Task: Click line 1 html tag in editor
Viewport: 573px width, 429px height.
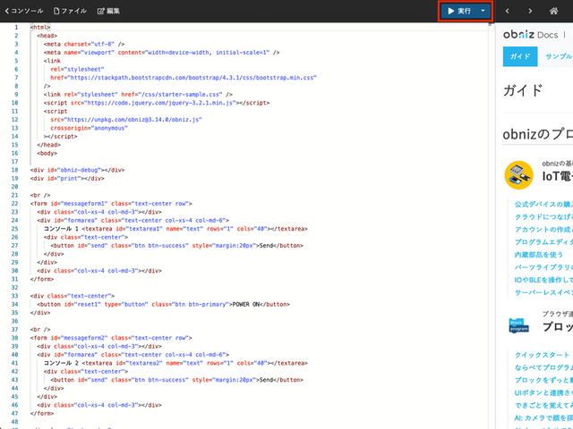Action: (40, 27)
